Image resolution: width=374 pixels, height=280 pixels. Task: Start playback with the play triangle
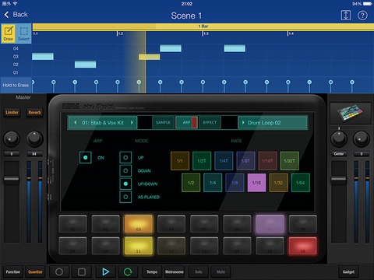coord(105,271)
